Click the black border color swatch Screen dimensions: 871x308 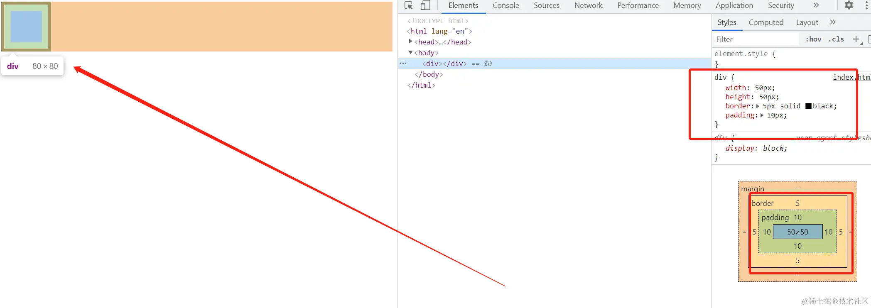pyautogui.click(x=808, y=106)
